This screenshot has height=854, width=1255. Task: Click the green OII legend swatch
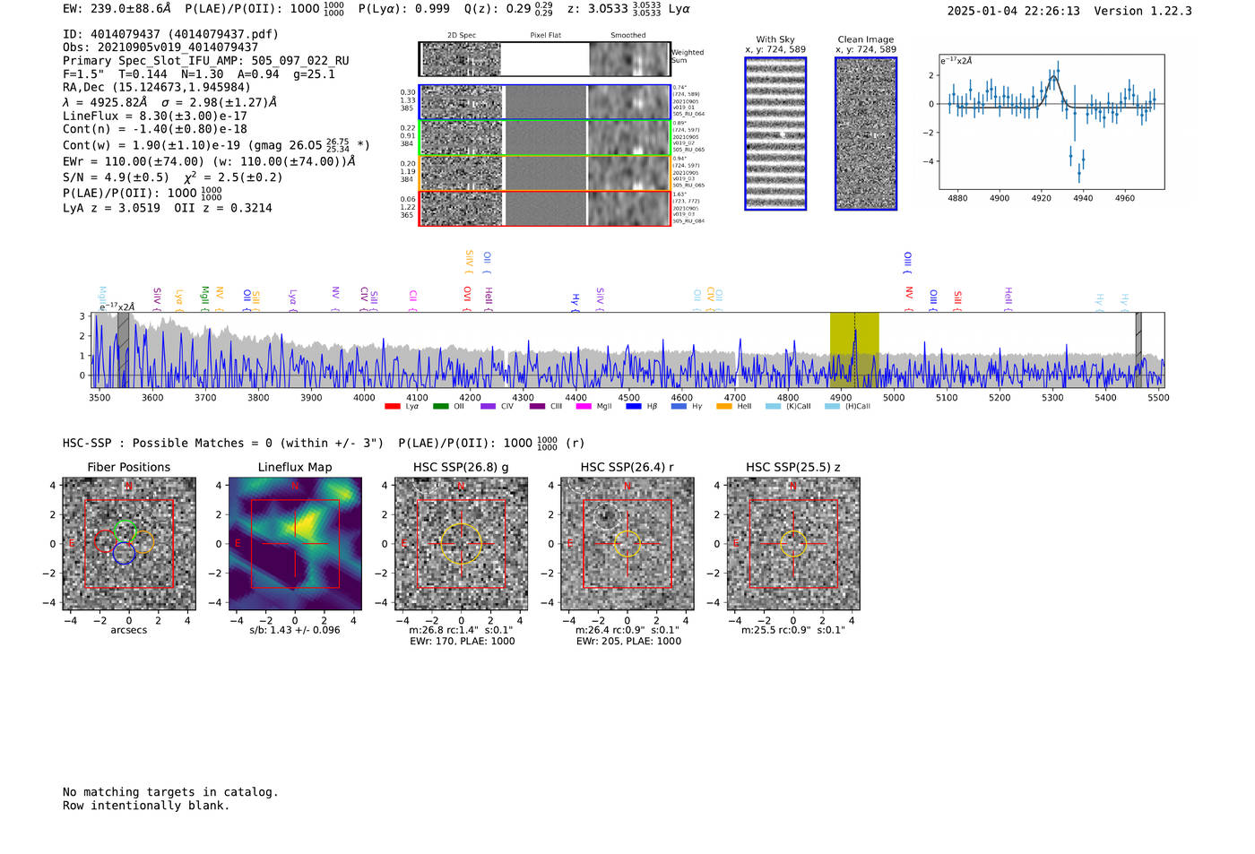[x=440, y=407]
